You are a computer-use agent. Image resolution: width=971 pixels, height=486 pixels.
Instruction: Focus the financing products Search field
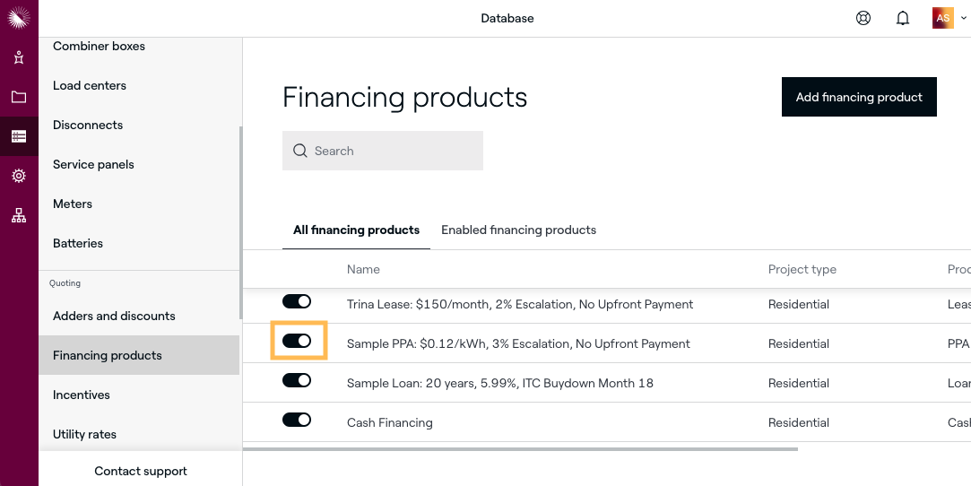point(383,151)
